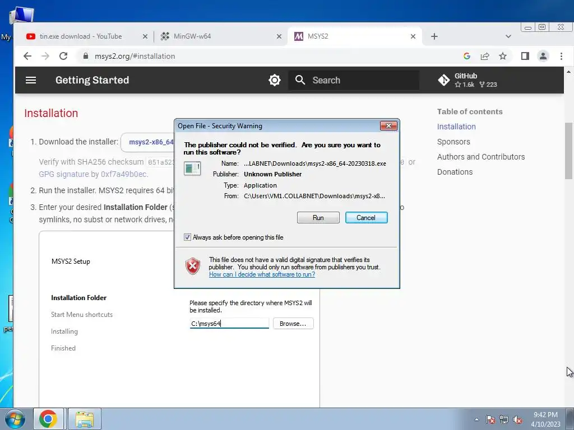Image resolution: width=574 pixels, height=430 pixels.
Task: Open the hamburger navigation menu on MSYS2 site
Action: pyautogui.click(x=31, y=80)
